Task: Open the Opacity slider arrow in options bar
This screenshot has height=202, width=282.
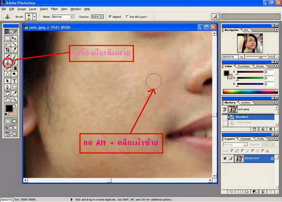Action: point(102,16)
